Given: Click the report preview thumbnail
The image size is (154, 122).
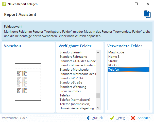Looking at the screenshot, I should 28,82.
